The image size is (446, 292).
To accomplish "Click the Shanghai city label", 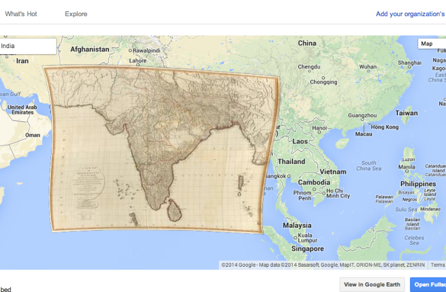I will (x=409, y=62).
